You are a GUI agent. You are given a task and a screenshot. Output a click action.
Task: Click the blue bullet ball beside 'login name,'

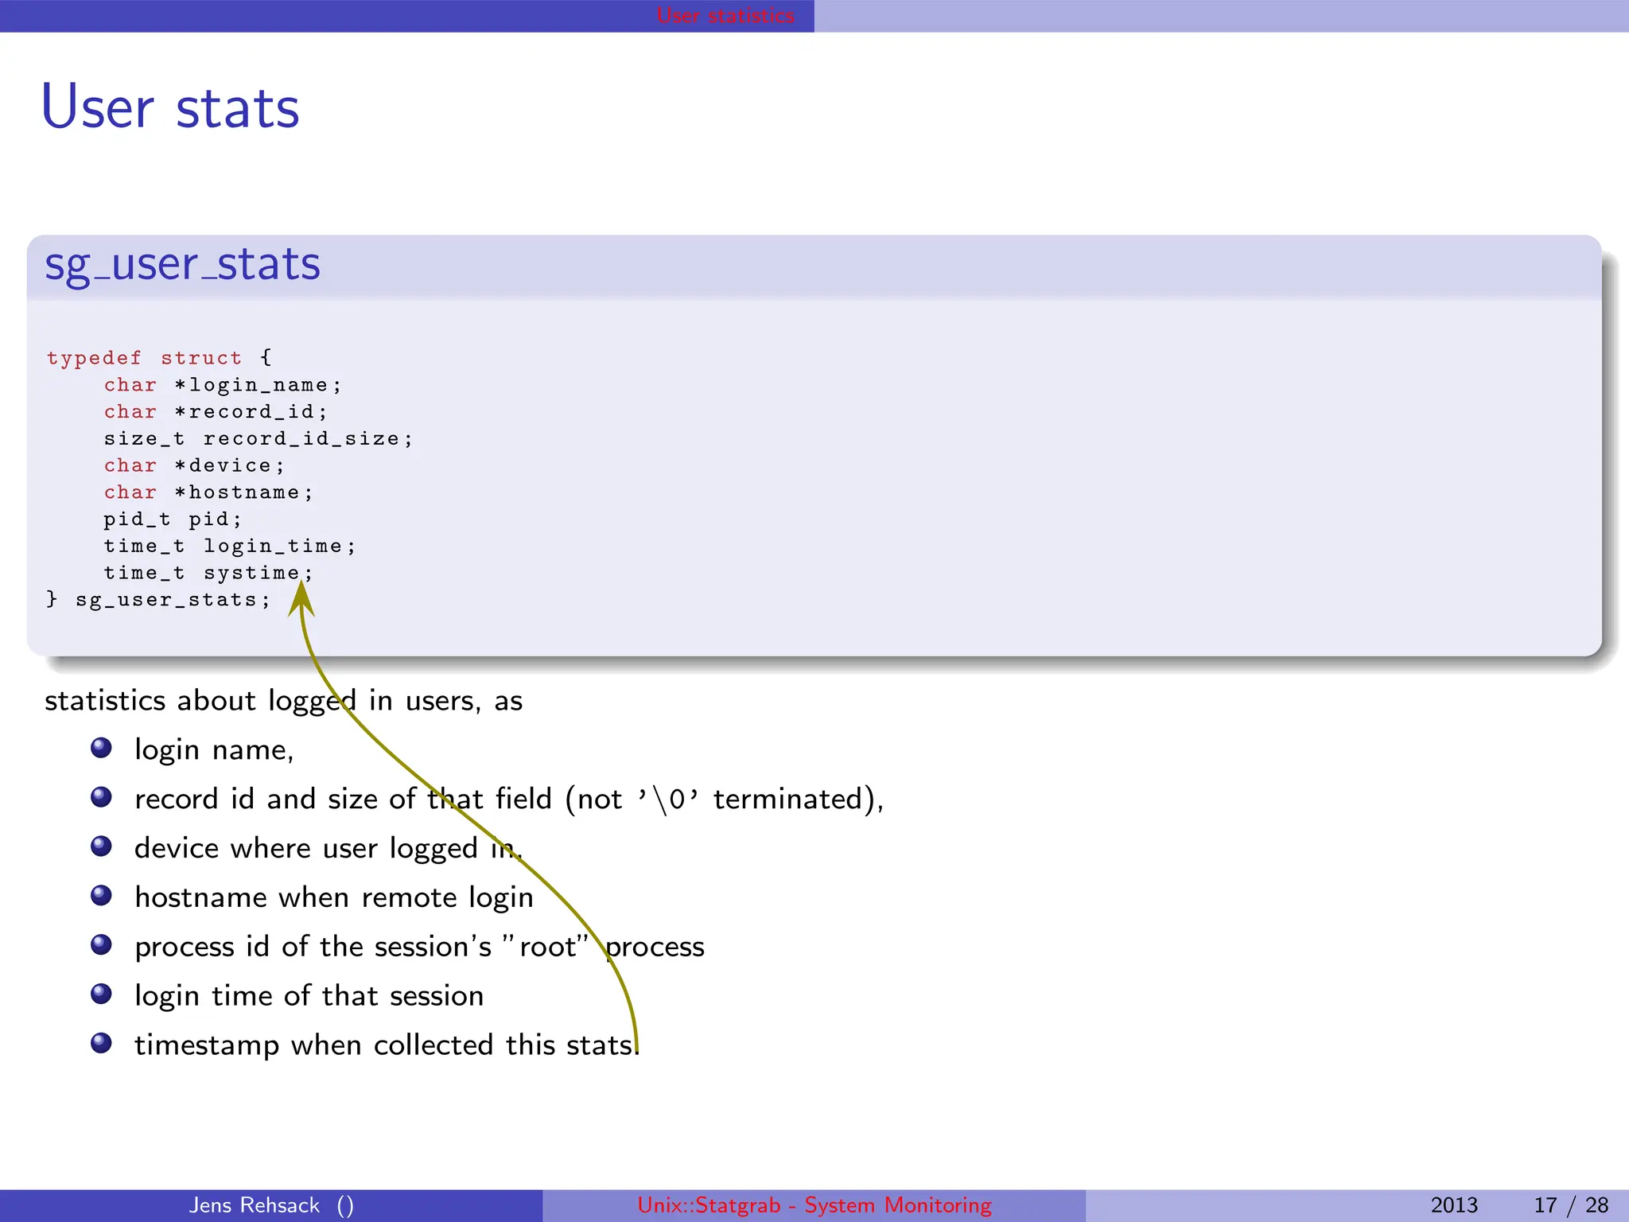101,748
